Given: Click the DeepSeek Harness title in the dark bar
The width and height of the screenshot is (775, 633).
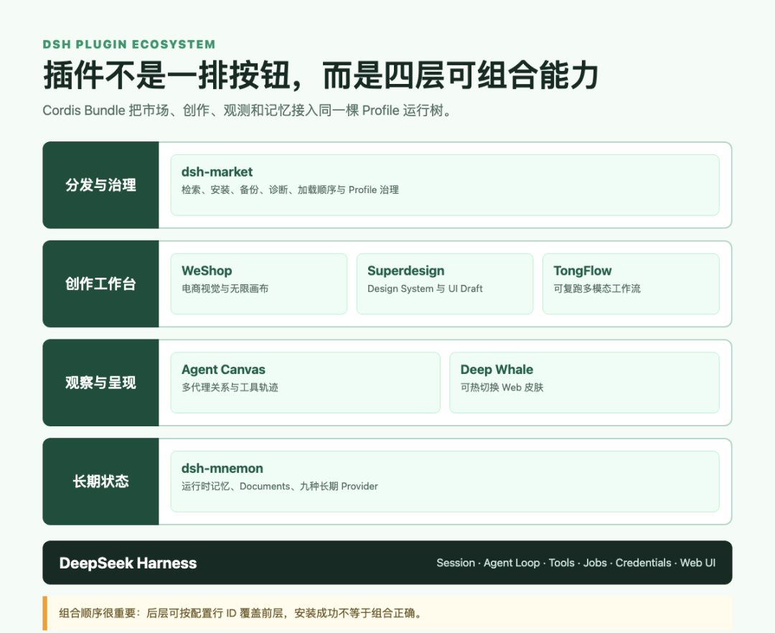Looking at the screenshot, I should pyautogui.click(x=128, y=563).
